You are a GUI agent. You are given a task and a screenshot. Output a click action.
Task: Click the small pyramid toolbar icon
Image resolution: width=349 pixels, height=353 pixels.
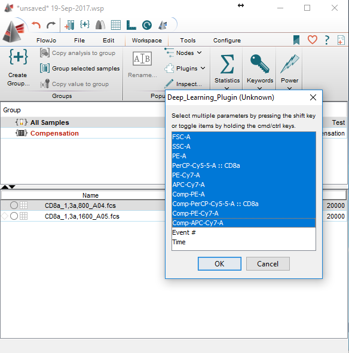point(163,25)
